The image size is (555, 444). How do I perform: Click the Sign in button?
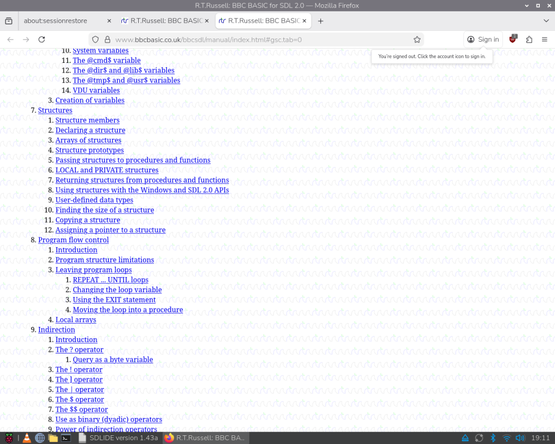click(483, 40)
